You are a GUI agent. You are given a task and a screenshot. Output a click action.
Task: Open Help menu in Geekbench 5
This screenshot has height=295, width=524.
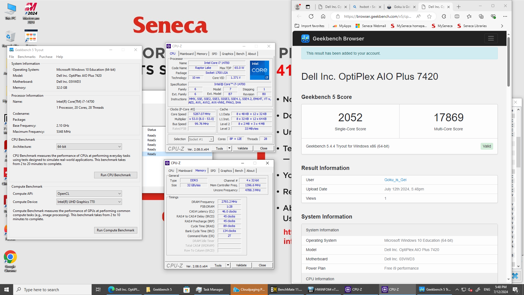59,57
